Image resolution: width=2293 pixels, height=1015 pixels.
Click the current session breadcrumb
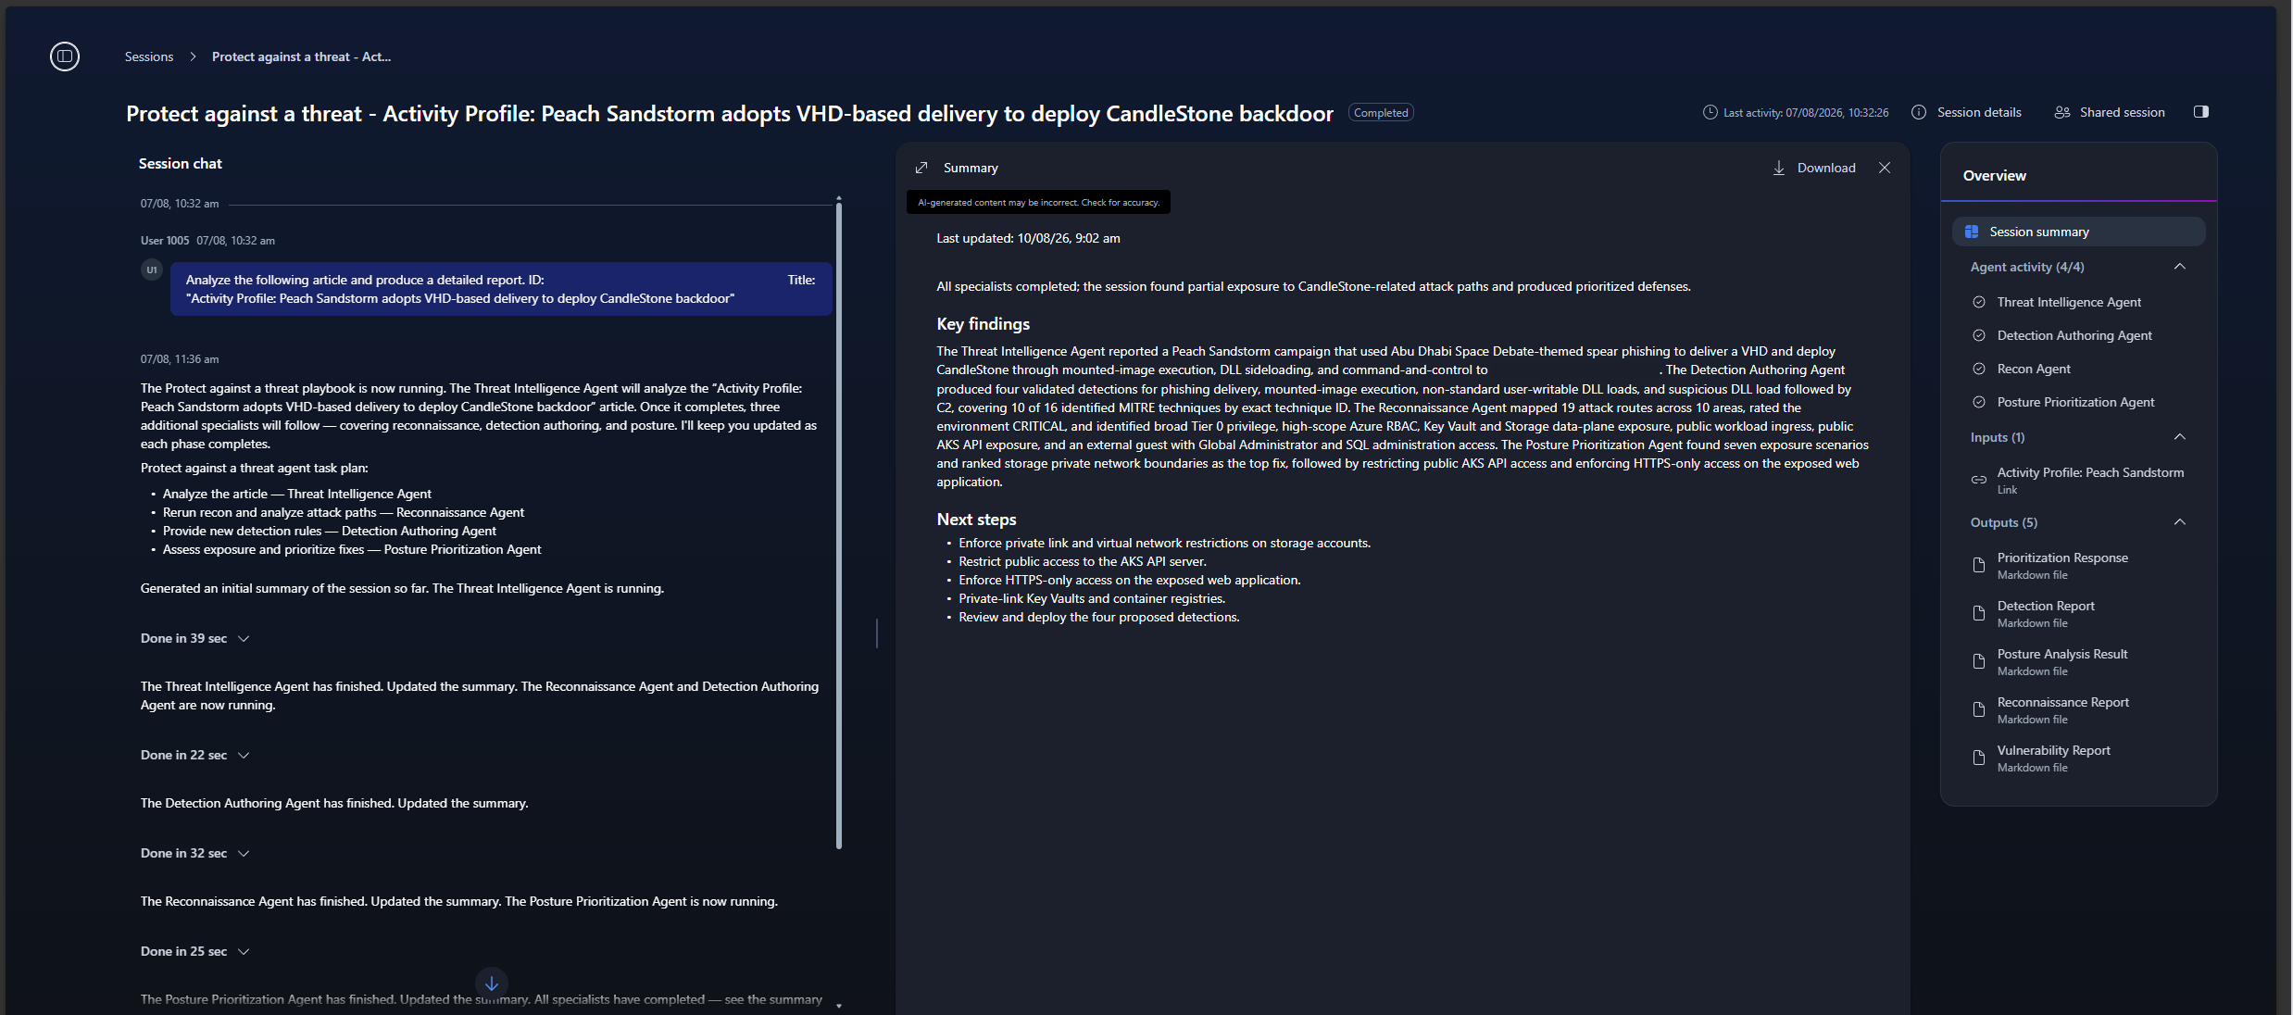click(x=301, y=56)
